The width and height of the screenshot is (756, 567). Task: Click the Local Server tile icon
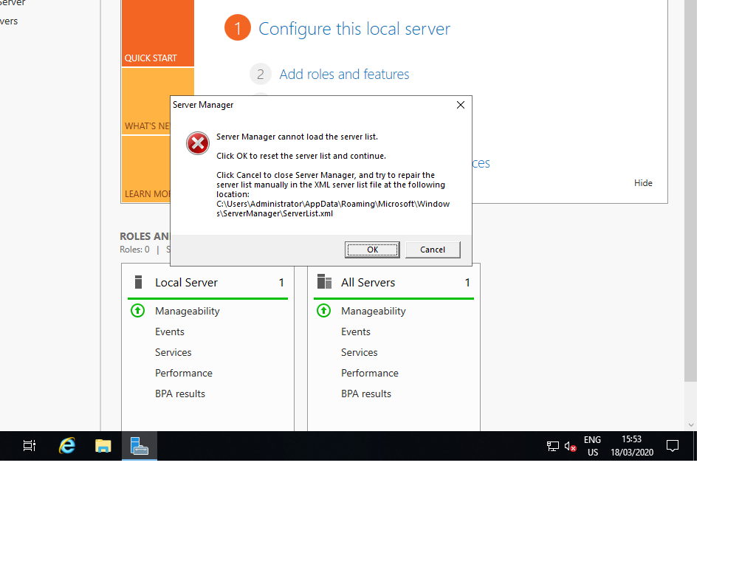point(138,282)
